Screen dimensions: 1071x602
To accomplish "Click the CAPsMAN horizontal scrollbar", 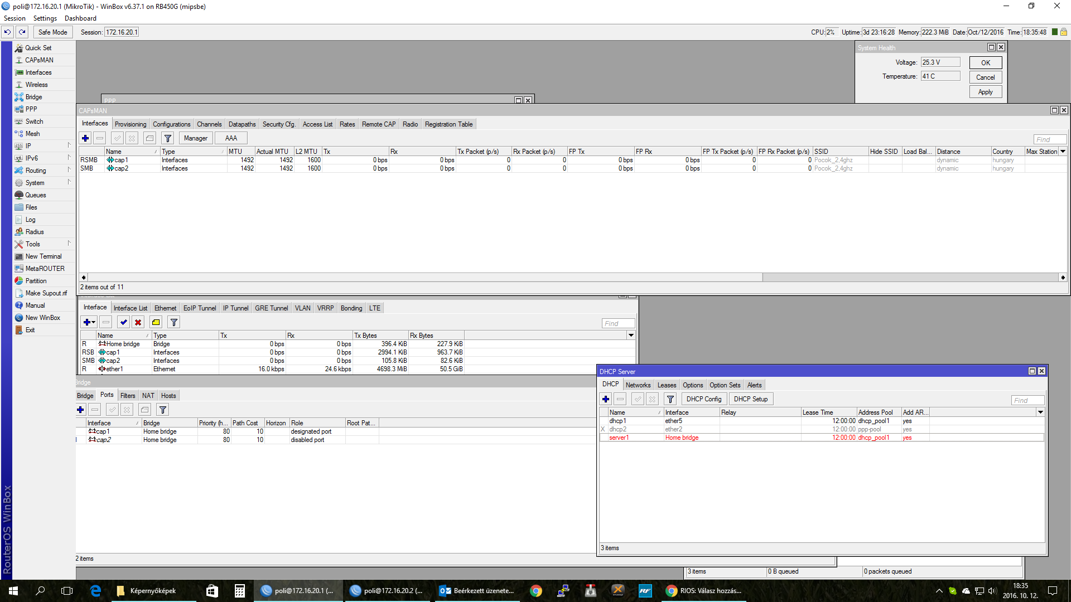I will 425,278.
